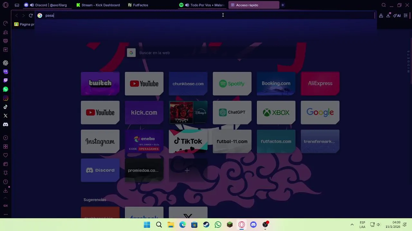Open the Google speed dial tile
The image size is (412, 231).
coord(320,113)
